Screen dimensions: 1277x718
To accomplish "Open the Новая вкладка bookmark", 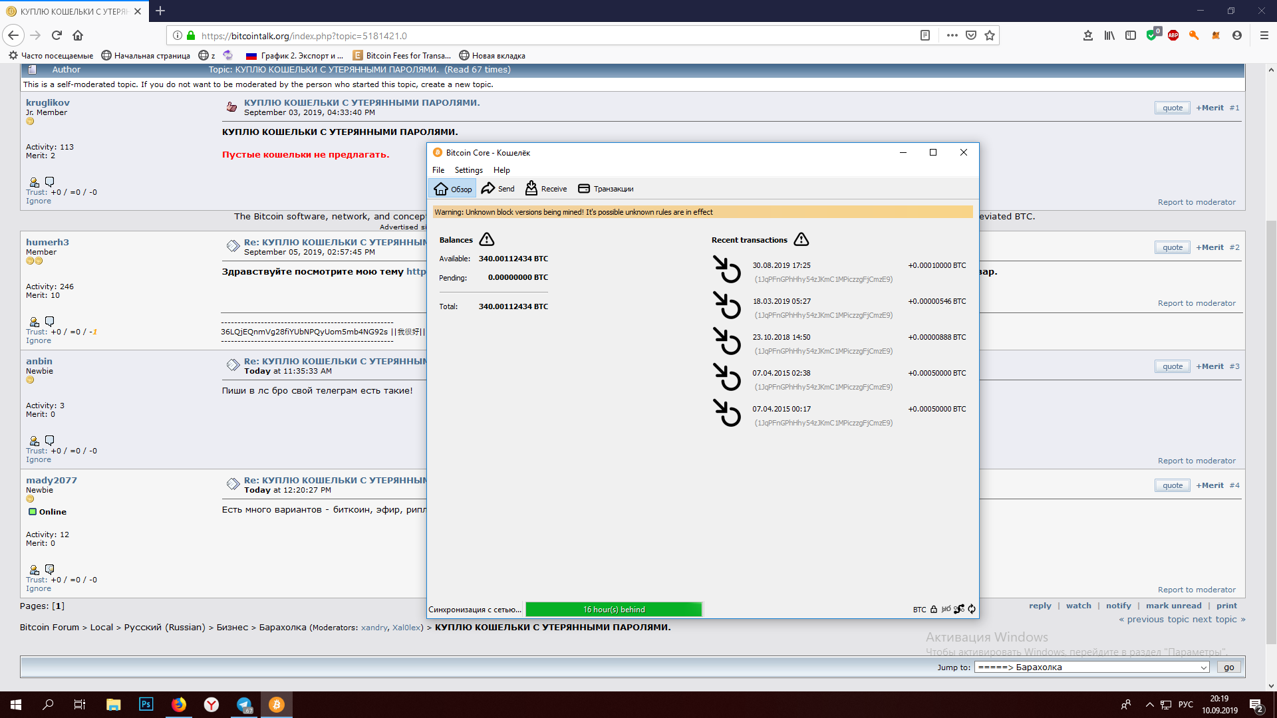I will coord(492,55).
